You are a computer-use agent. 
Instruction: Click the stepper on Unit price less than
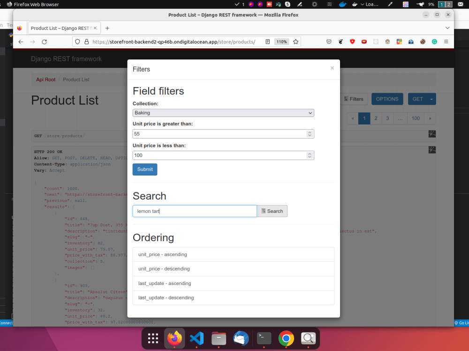[310, 155]
